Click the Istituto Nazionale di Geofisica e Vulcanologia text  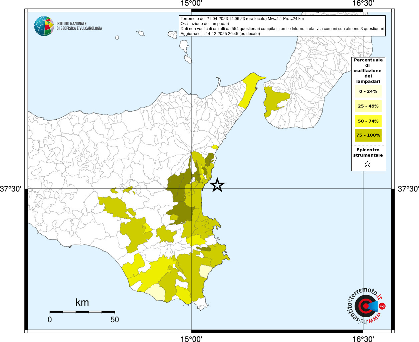tap(79, 26)
